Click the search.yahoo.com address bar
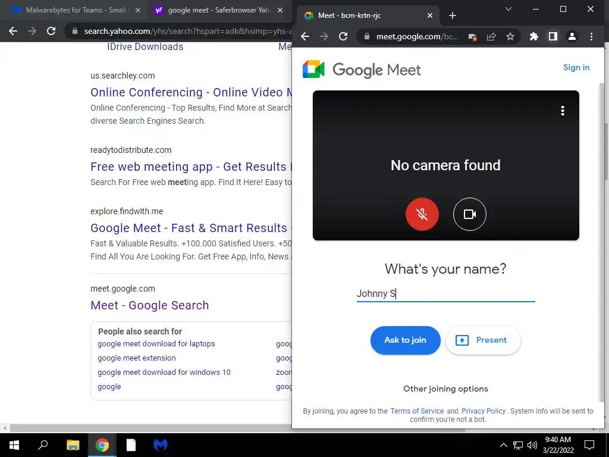This screenshot has height=457, width=609. click(x=186, y=31)
